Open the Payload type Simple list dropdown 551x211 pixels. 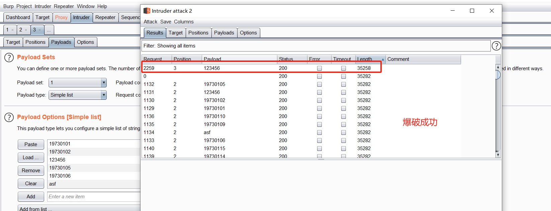(78, 95)
